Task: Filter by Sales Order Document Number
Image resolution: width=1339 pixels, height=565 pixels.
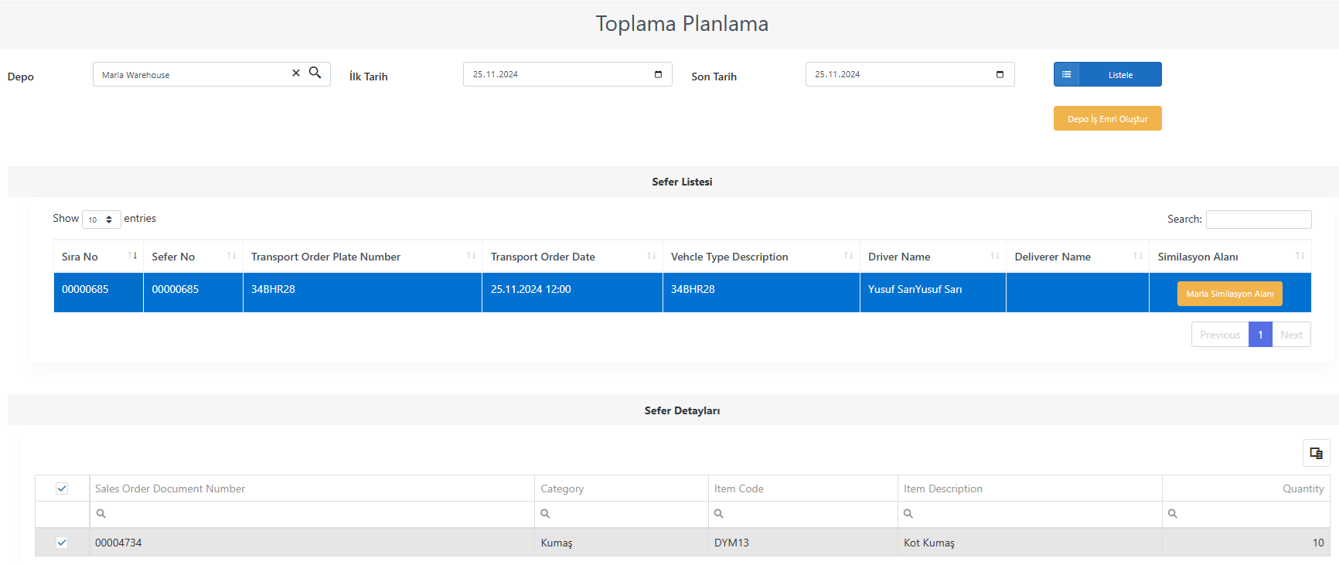Action: coord(312,514)
